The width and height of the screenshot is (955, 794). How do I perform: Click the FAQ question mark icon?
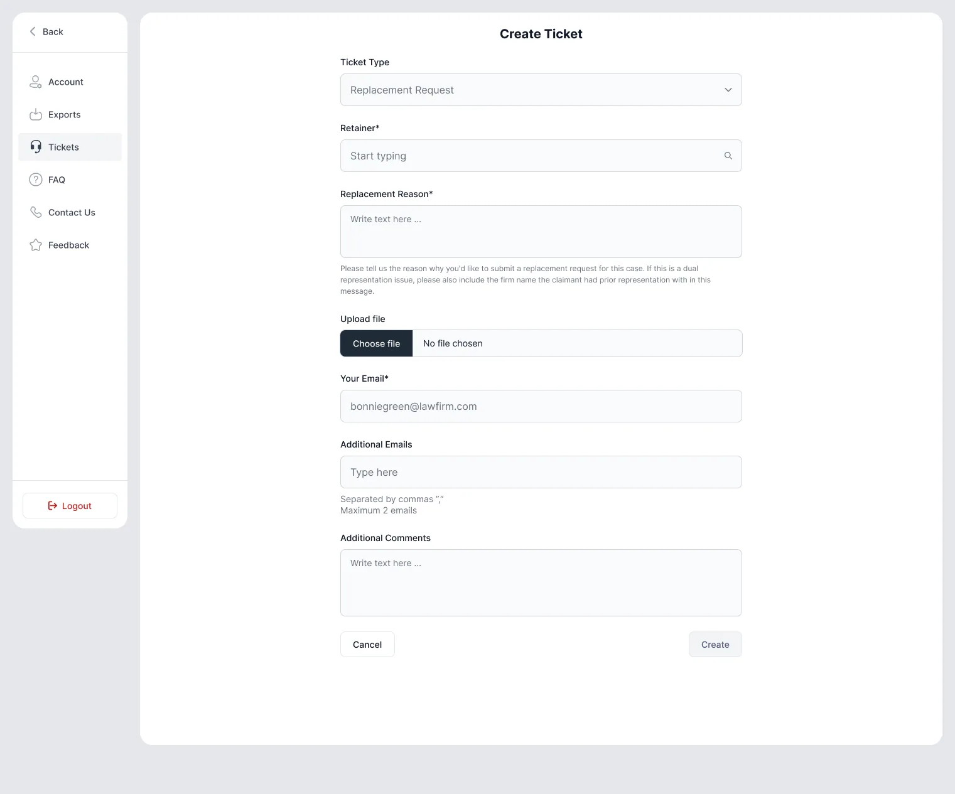click(x=36, y=180)
